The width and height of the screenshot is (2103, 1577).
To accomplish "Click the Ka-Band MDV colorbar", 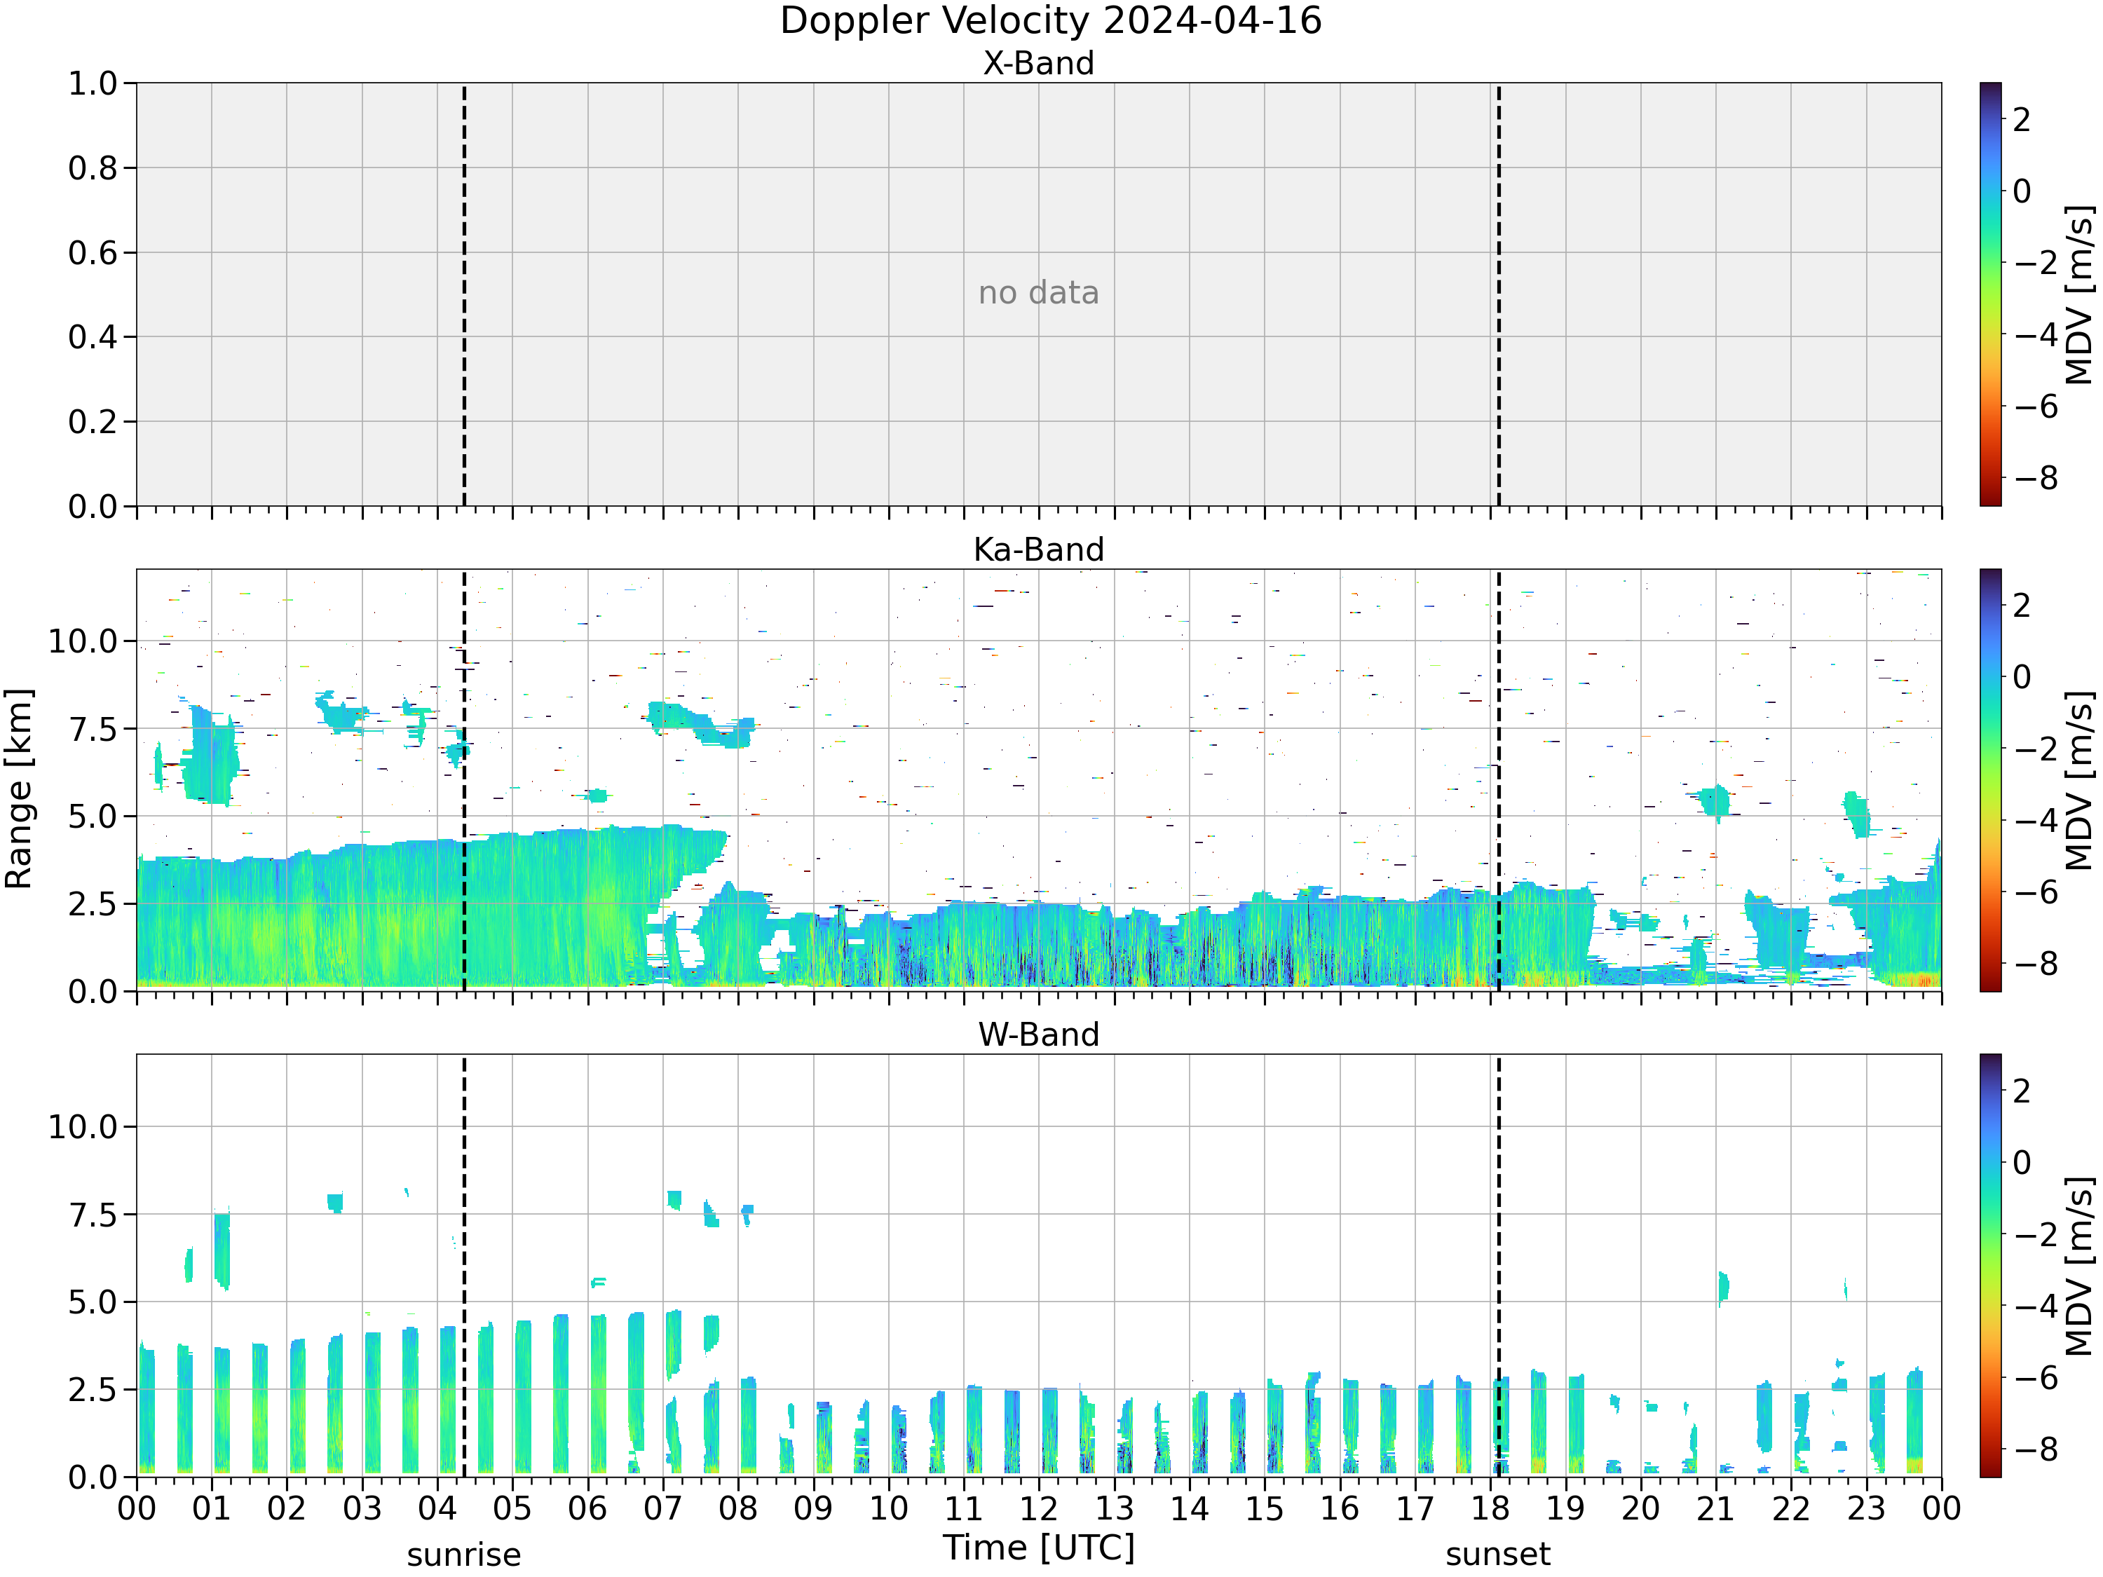I will tap(1991, 780).
